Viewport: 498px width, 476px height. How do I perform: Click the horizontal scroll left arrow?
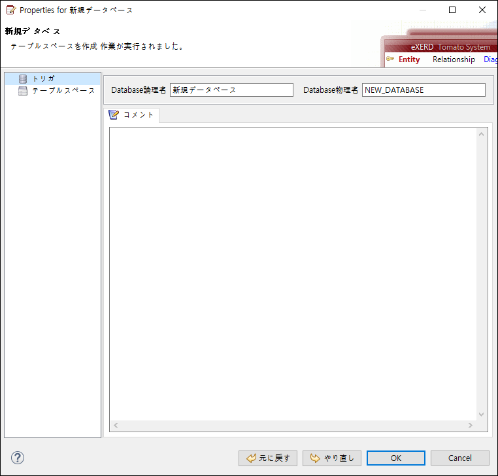click(116, 426)
